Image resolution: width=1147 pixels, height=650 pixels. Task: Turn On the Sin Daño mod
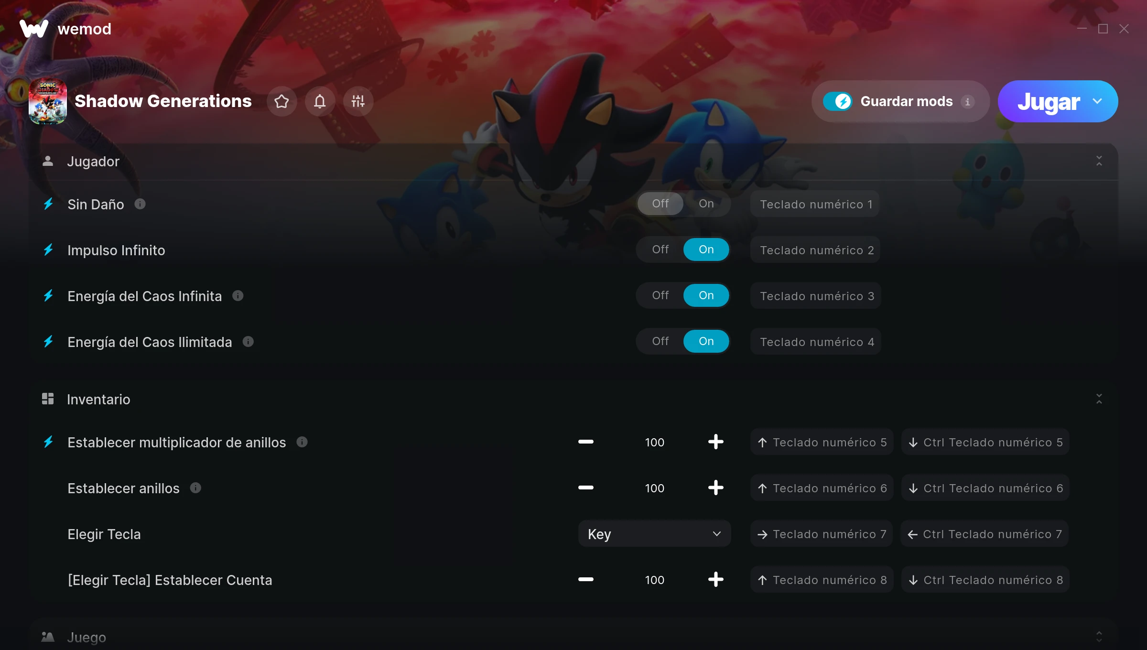coord(706,204)
